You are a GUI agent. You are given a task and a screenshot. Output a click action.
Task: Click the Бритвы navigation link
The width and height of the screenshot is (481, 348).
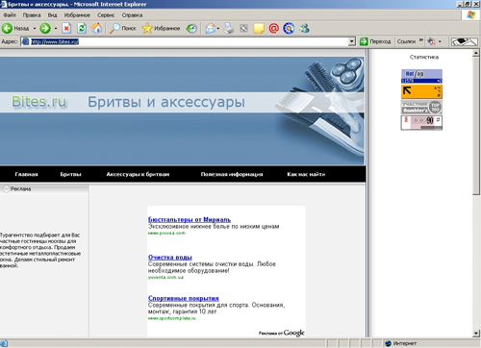tap(70, 174)
